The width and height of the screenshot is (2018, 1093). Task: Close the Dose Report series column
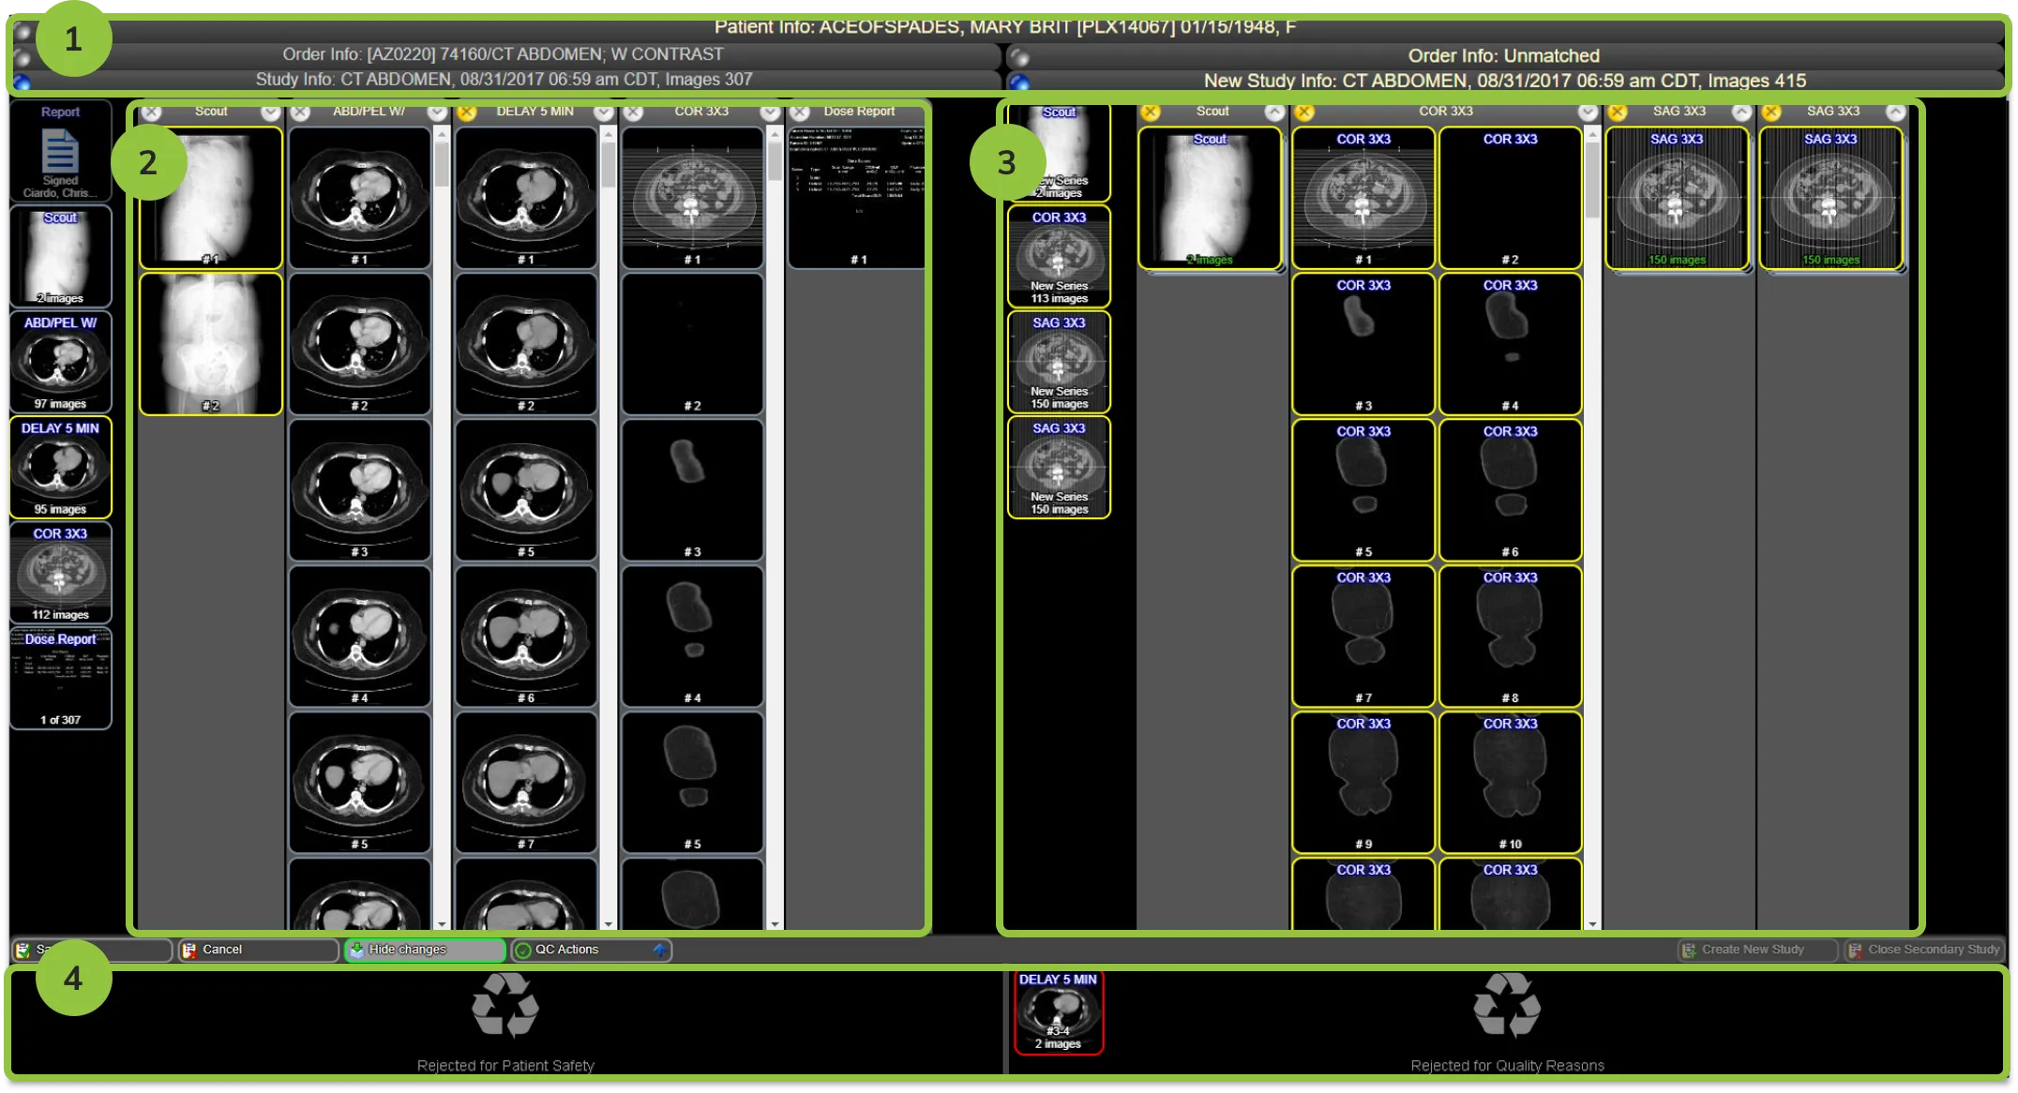[800, 112]
